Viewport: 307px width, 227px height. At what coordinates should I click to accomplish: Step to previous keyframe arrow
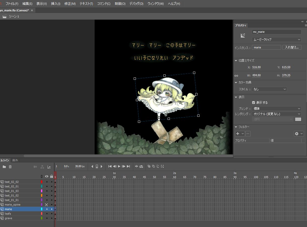[x=92, y=166]
